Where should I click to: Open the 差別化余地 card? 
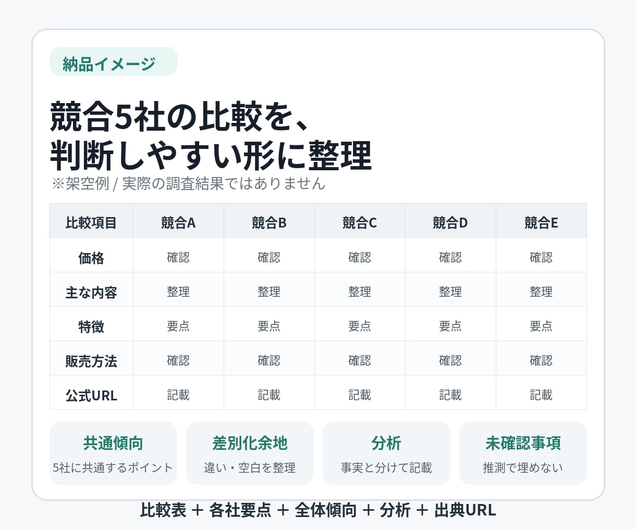point(250,453)
